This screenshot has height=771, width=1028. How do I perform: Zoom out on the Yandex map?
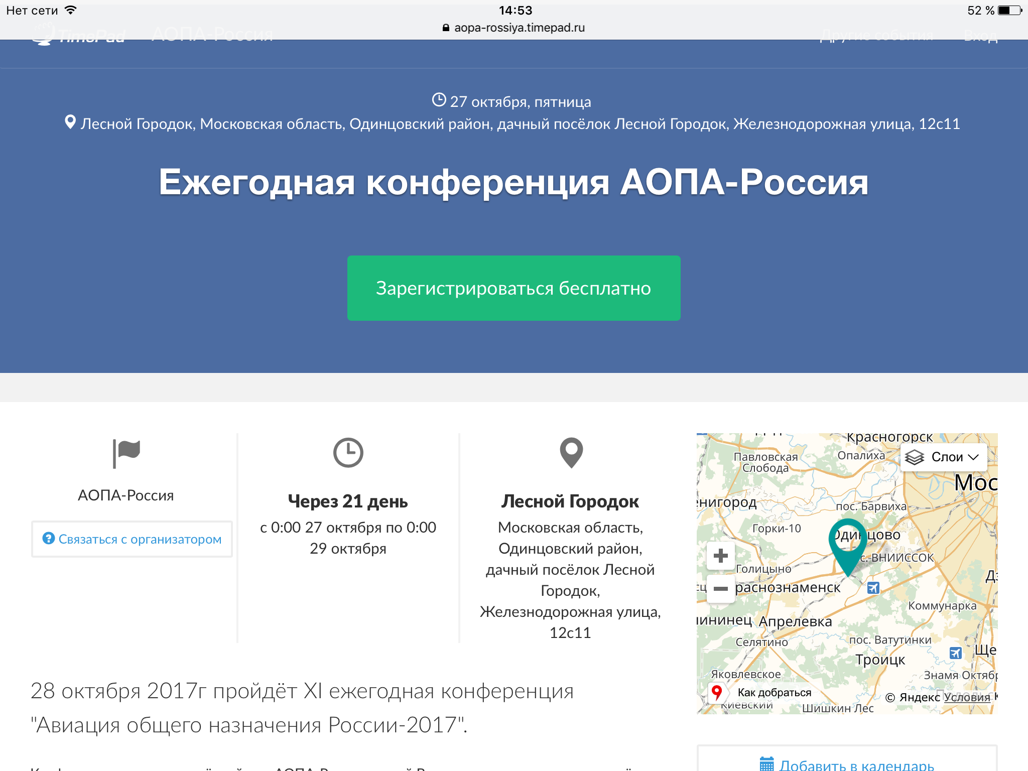(x=720, y=589)
